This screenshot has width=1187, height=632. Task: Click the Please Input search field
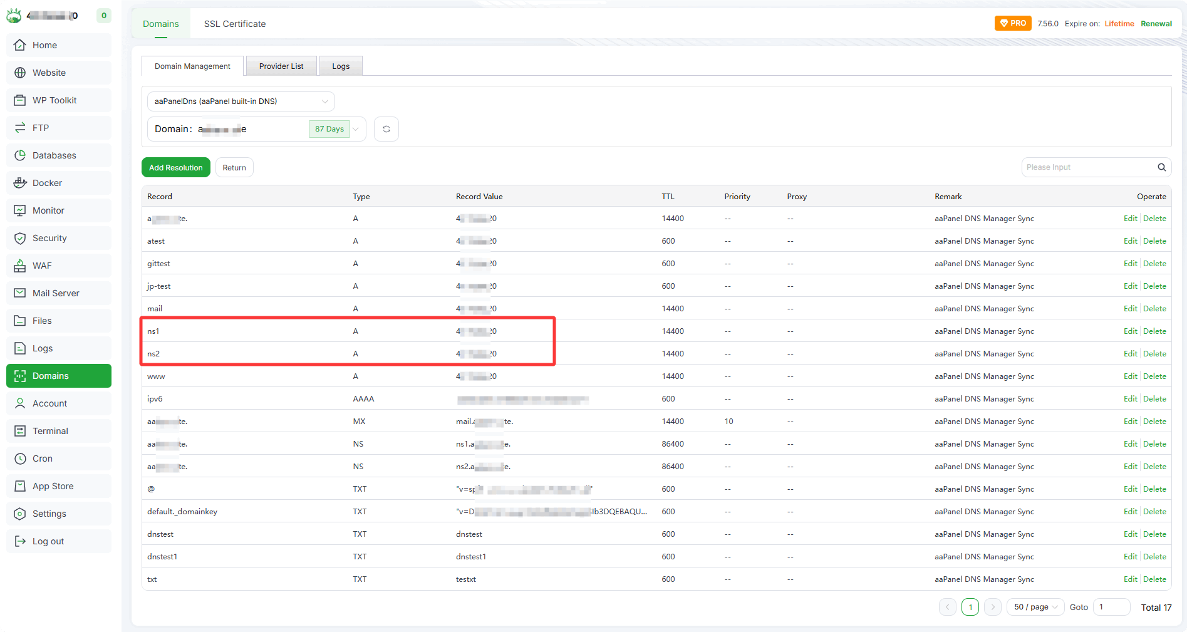point(1089,167)
